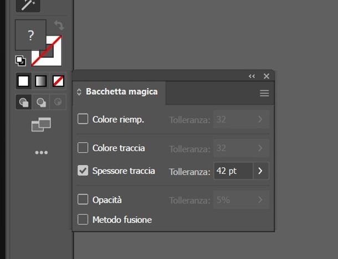Select Draw Inside mode
The width and height of the screenshot is (338, 259).
pos(58,102)
